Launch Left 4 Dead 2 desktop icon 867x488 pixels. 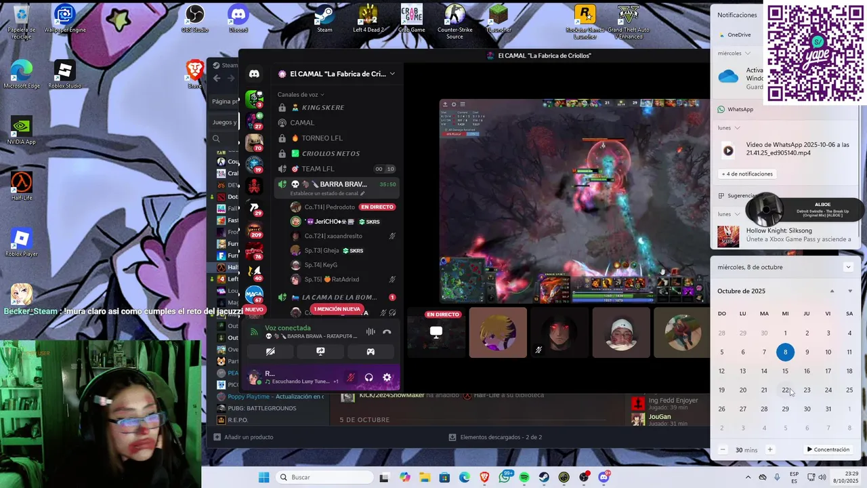point(368,18)
